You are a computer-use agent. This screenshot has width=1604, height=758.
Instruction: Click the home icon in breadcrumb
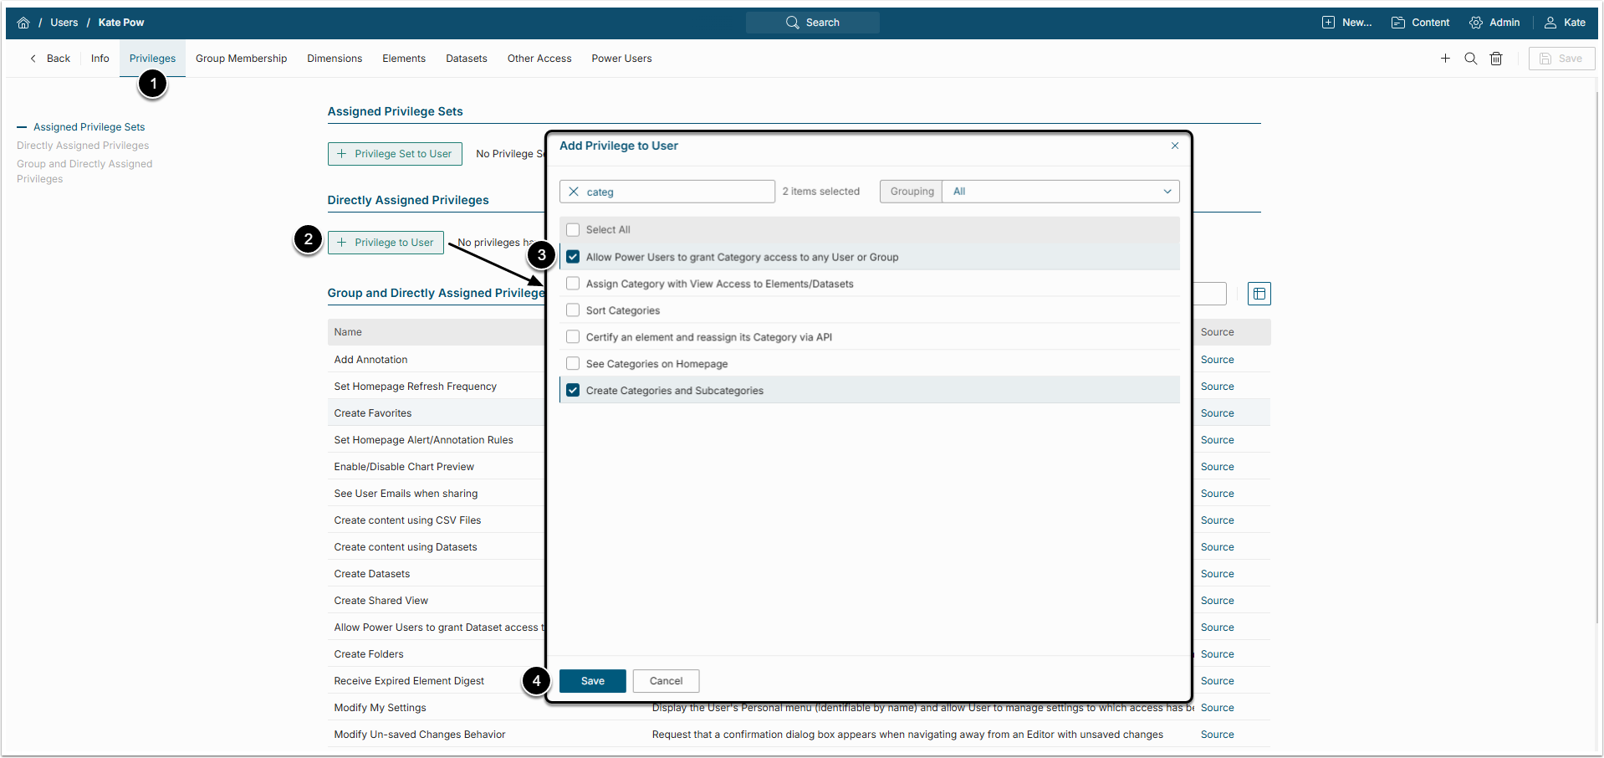point(23,23)
